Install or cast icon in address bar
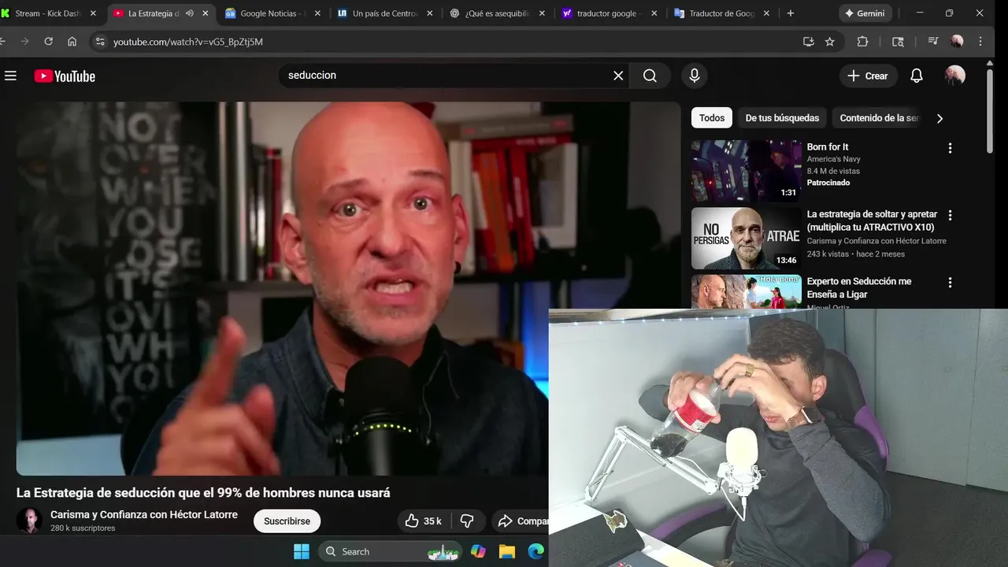 coord(808,42)
